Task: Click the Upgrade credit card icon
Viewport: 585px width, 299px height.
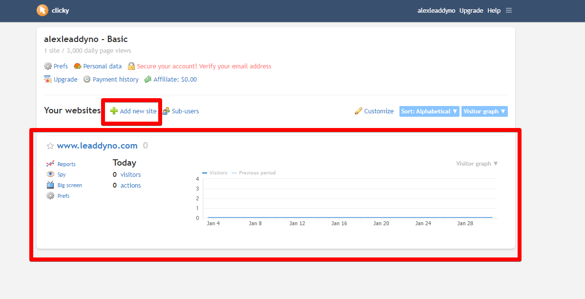Action: click(48, 79)
